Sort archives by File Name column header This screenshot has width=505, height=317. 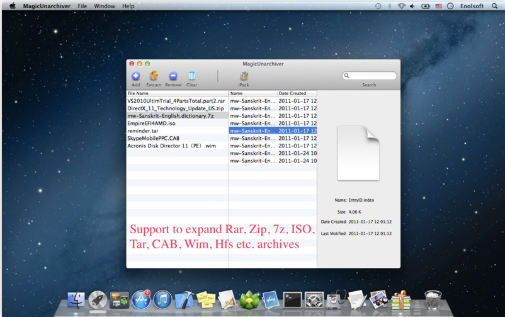click(178, 93)
